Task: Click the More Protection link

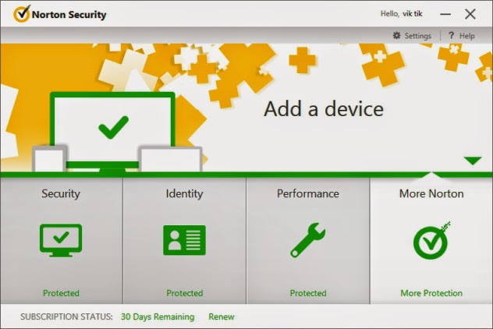Action: tap(431, 293)
